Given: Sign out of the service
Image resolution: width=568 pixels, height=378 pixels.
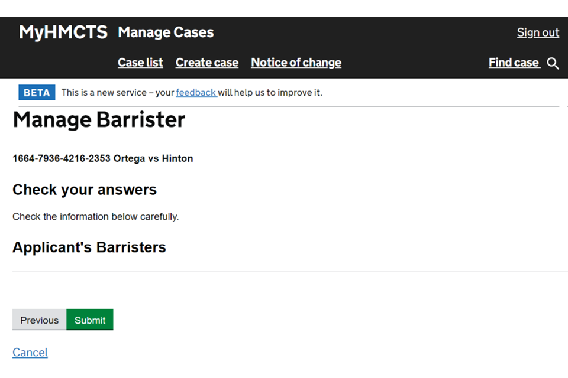Looking at the screenshot, I should pos(538,32).
